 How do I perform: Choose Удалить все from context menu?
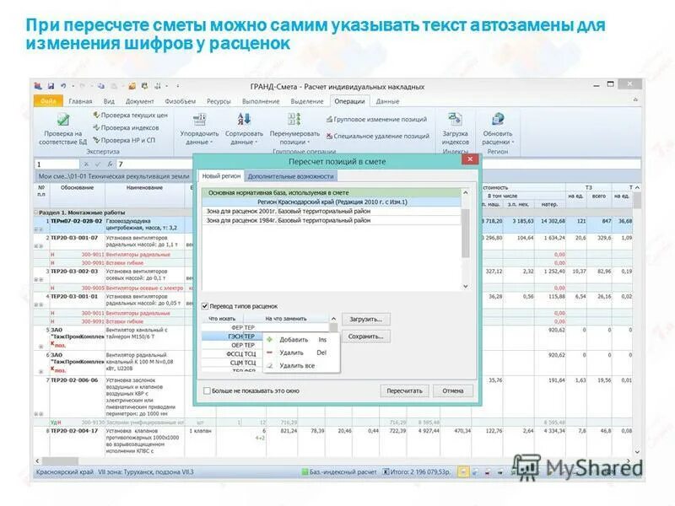pos(297,366)
